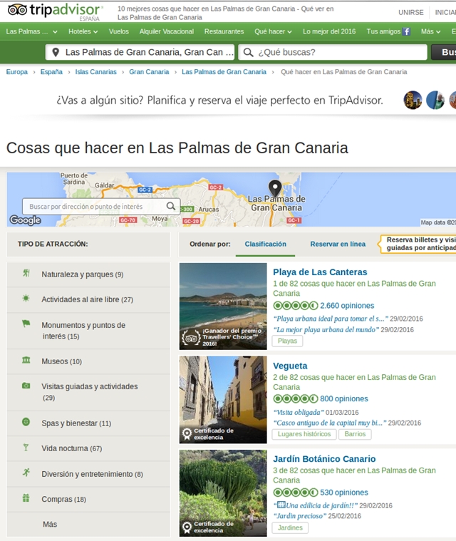Click the Jardín Botánico Canario rating bubbles
Viewport: 456px width, 541px height.
[296, 493]
